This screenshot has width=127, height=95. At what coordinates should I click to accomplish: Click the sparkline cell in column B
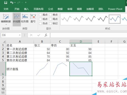pyautogui.click(x=42, y=69)
